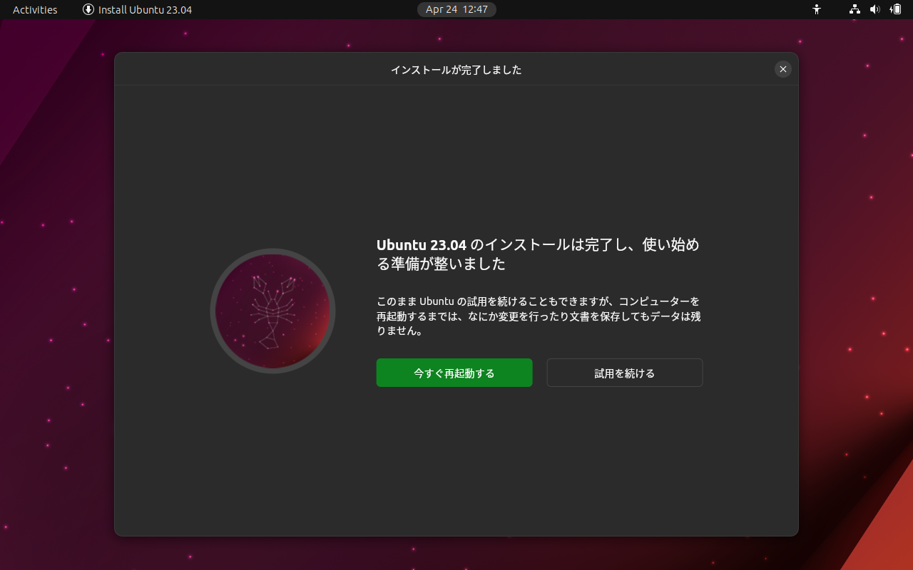This screenshot has height=570, width=913.
Task: Click the インストールが完了しました title text
Action: (456, 70)
